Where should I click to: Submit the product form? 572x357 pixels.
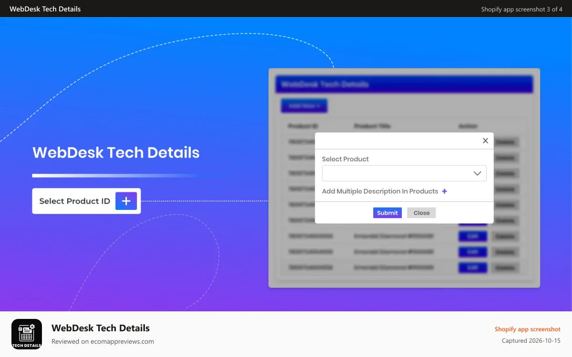click(387, 213)
